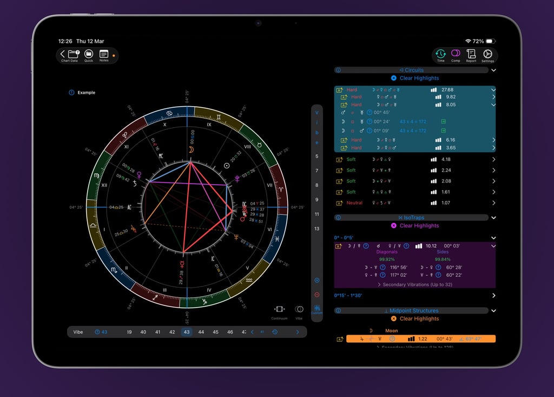
Task: Open the Comp comparison tool
Action: point(456,54)
